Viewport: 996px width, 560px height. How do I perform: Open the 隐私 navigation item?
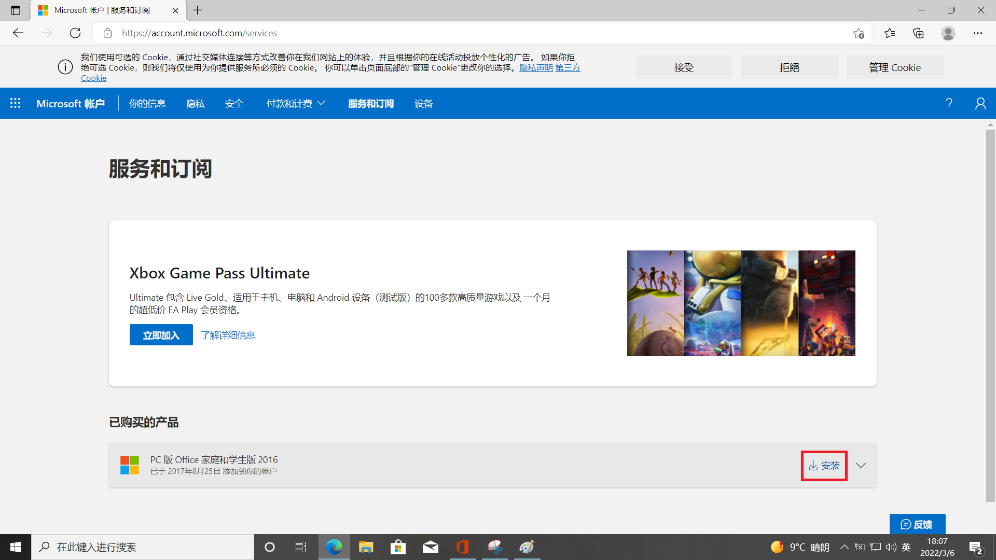(x=195, y=104)
